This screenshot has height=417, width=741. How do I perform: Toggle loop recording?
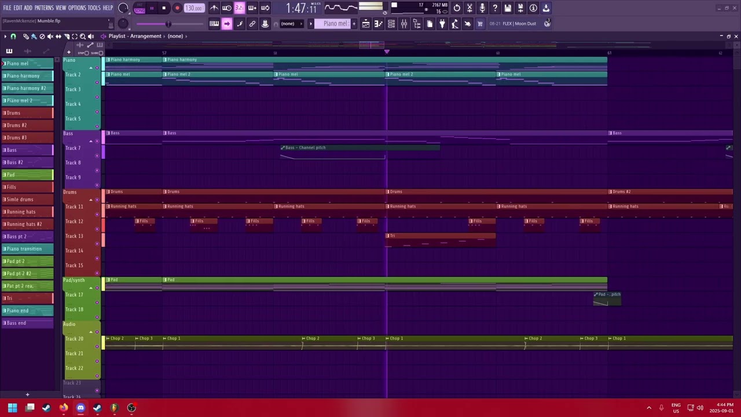pos(265,8)
